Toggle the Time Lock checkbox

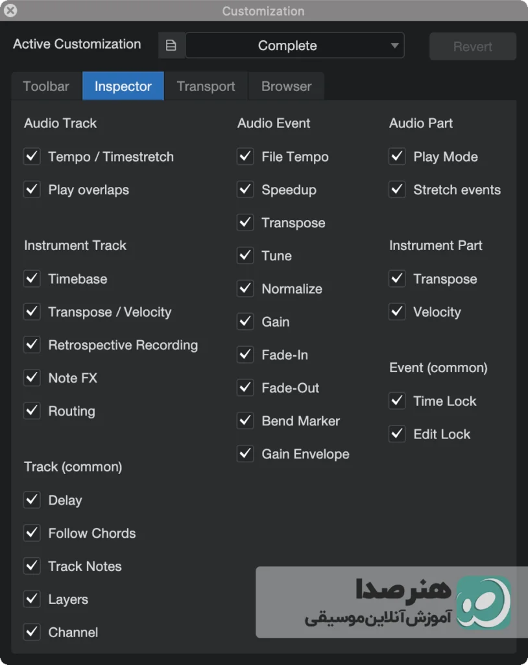pos(397,401)
